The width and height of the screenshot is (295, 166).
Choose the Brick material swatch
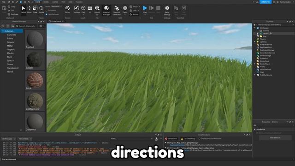point(35,81)
